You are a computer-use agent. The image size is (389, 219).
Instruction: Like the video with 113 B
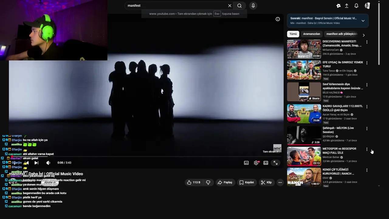click(x=194, y=182)
